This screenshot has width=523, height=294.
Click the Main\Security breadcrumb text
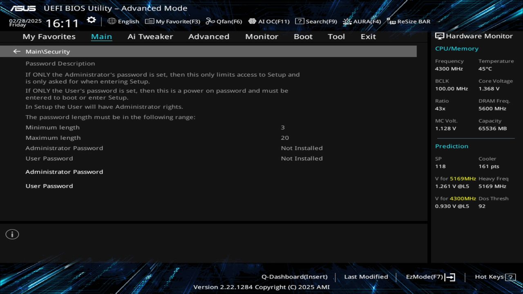pos(48,51)
